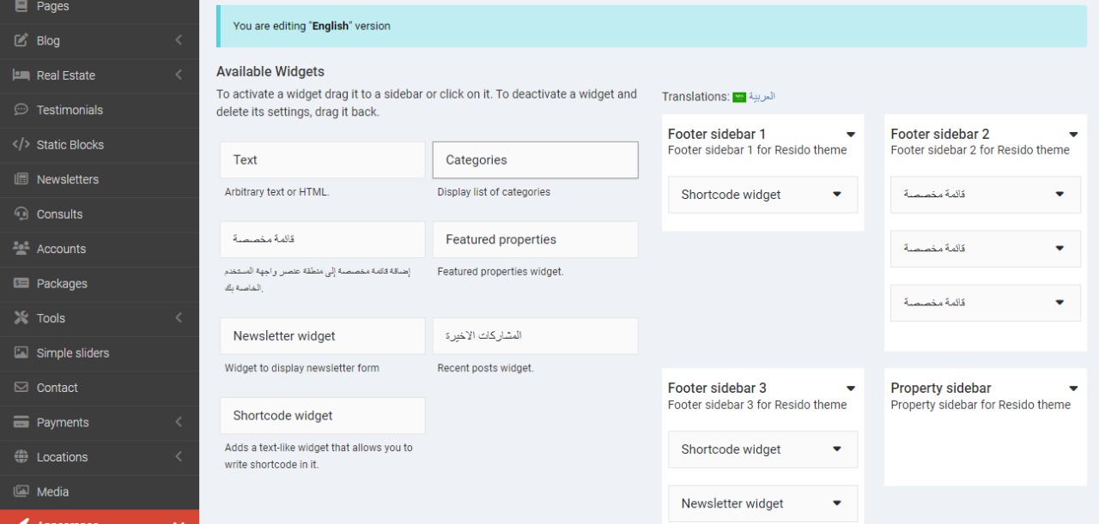Select the Featured properties widget
The image size is (1099, 524).
(535, 239)
